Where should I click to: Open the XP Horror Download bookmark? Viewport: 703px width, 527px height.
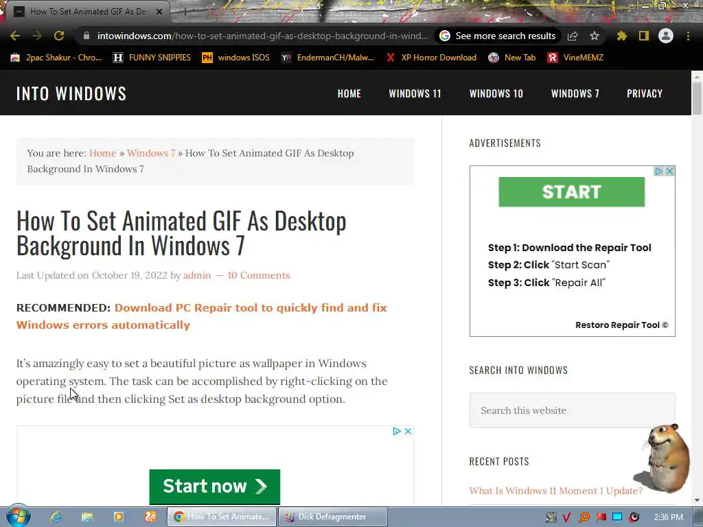pos(431,58)
